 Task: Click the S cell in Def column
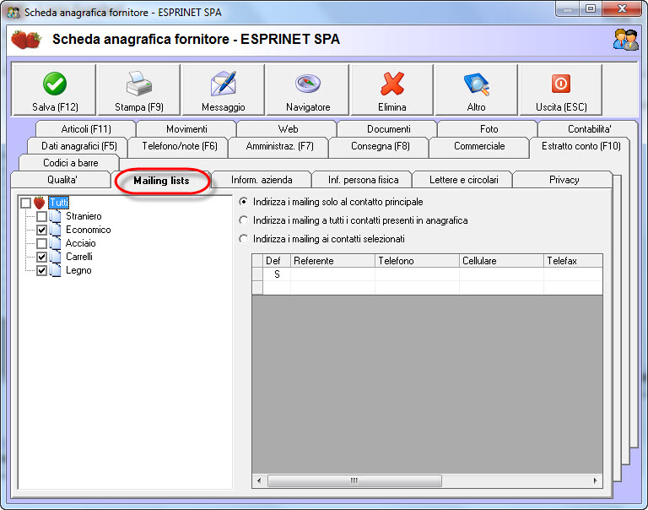tap(277, 274)
